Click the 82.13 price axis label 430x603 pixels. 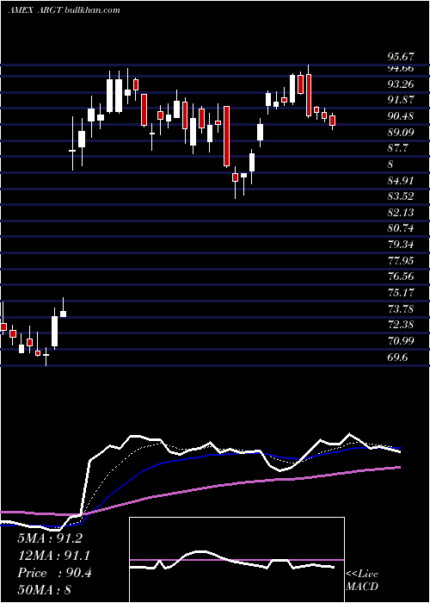[x=401, y=213]
